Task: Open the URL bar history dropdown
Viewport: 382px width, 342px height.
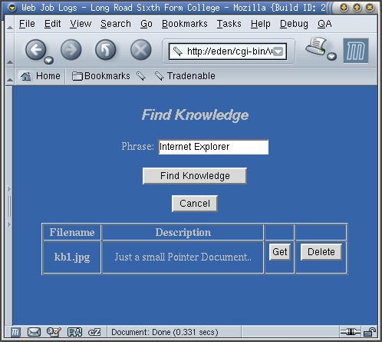Action: 278,51
